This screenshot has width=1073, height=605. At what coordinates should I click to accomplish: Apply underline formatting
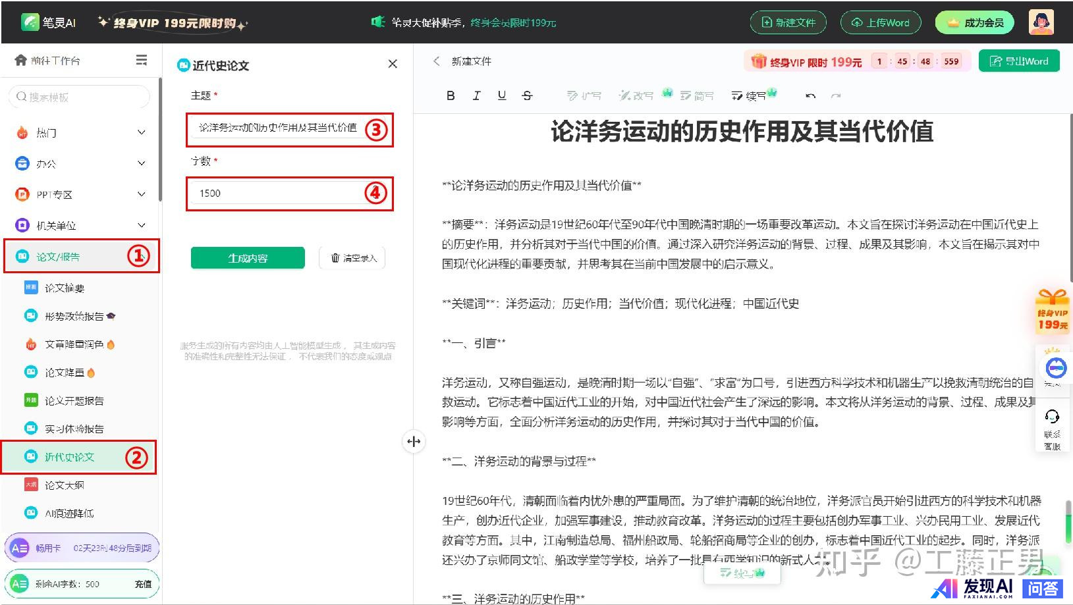pyautogui.click(x=502, y=95)
